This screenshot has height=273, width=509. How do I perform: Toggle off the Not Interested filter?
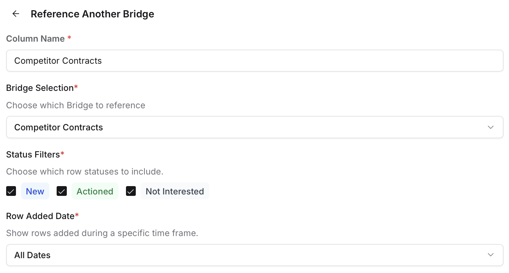[x=131, y=191]
